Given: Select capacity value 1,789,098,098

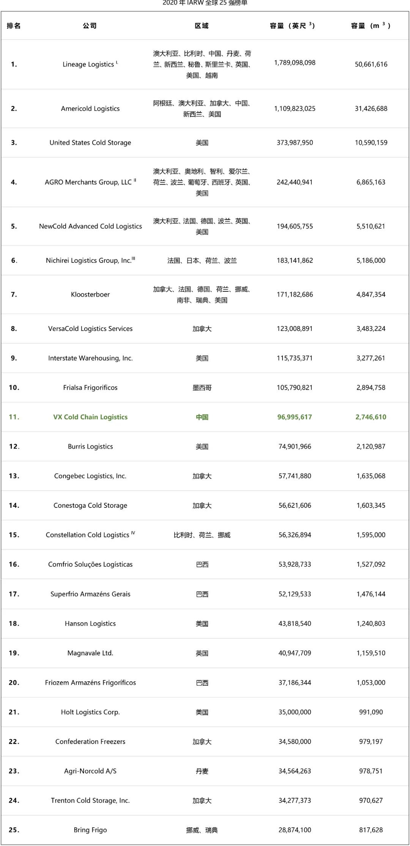Looking at the screenshot, I should tap(295, 63).
